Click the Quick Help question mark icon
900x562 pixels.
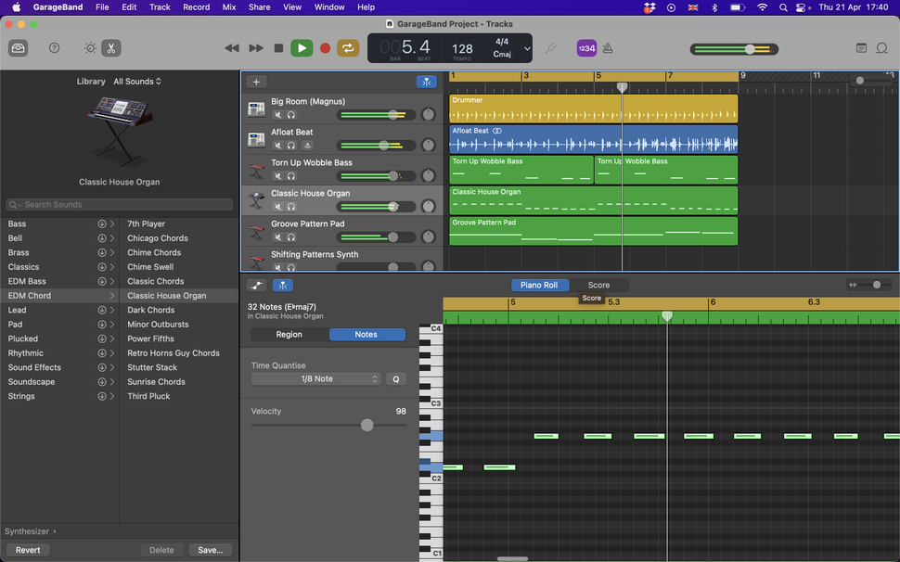(54, 47)
